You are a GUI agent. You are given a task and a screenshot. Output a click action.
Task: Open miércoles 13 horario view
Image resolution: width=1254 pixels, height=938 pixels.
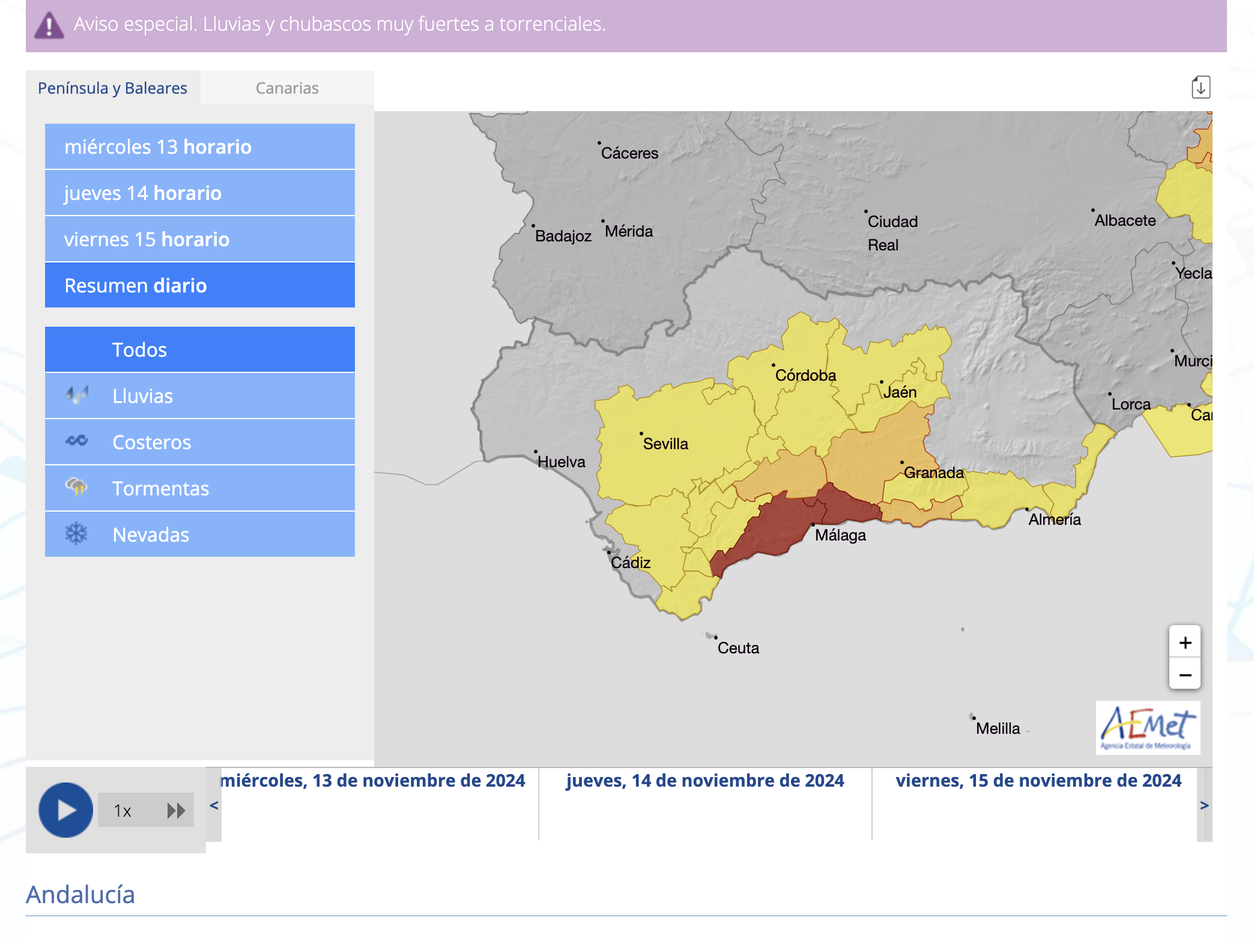(200, 147)
